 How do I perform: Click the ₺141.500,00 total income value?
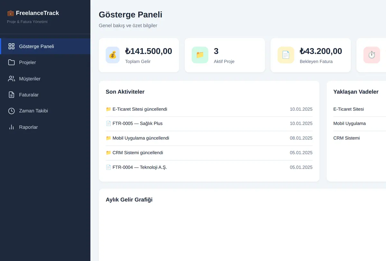pos(149,51)
